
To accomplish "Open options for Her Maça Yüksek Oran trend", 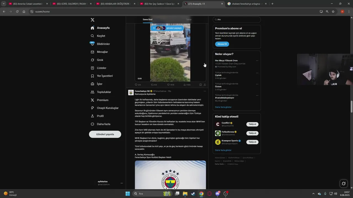I will [257, 61].
